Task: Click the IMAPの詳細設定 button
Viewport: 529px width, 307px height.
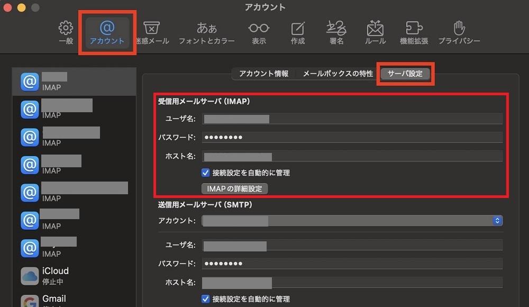Action: point(234,188)
